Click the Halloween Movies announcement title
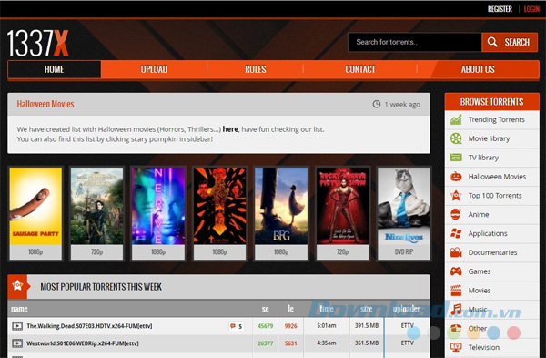546x358 pixels. [x=45, y=104]
